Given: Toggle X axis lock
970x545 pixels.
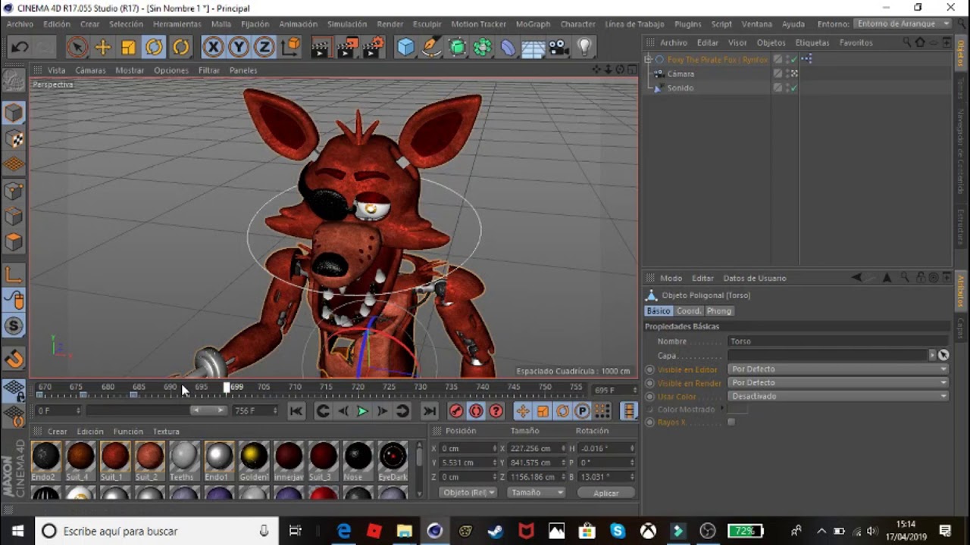Looking at the screenshot, I should pos(213,48).
